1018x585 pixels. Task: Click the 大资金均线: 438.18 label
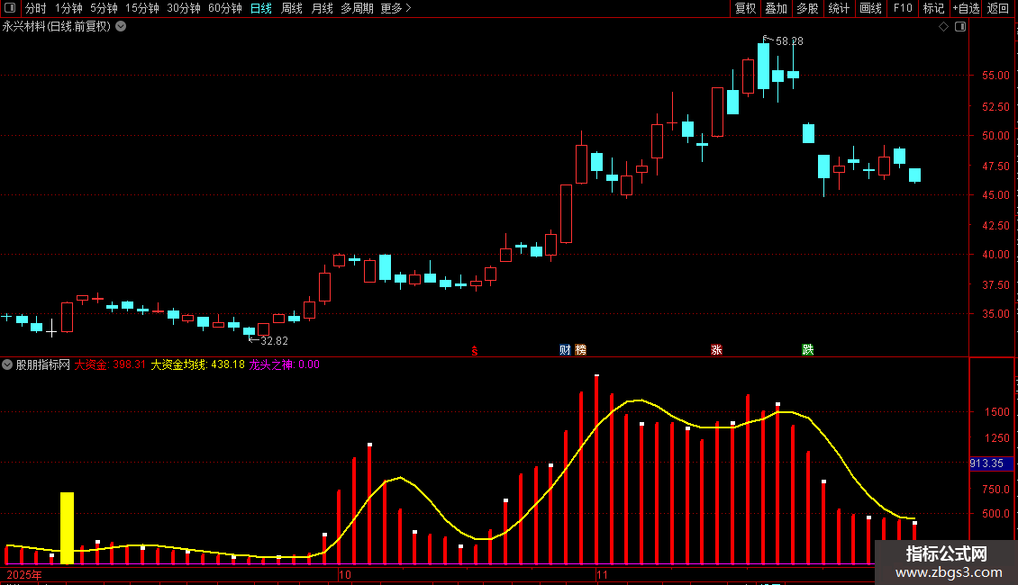[198, 364]
